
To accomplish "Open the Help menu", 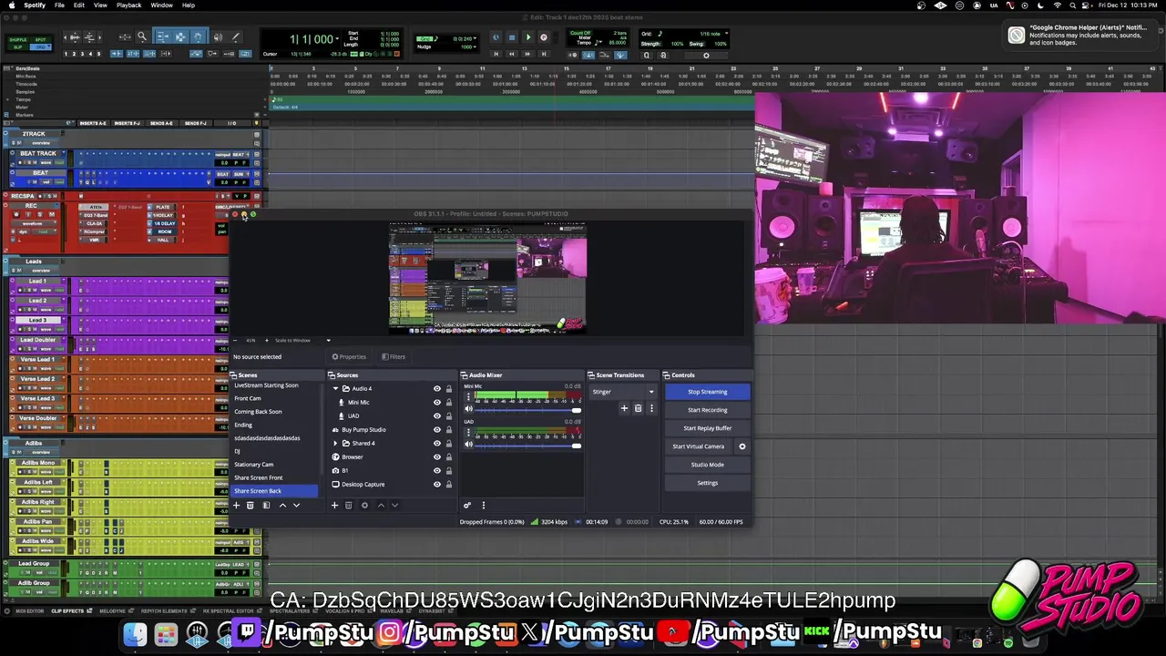I will [188, 5].
